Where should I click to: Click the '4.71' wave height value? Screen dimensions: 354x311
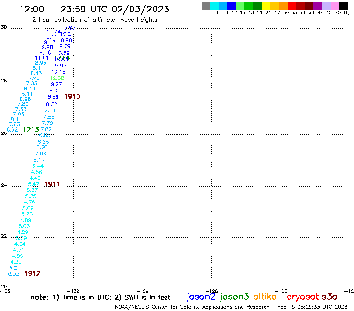tap(19, 250)
